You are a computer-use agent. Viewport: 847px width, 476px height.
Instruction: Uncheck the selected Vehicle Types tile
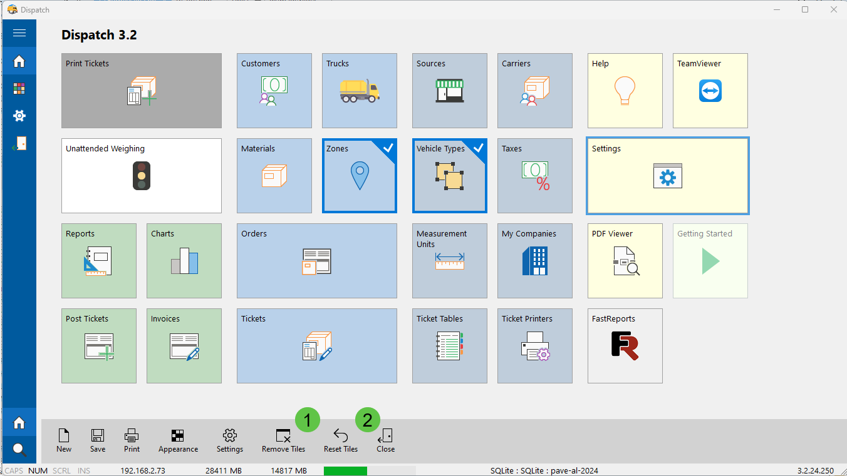tap(449, 176)
